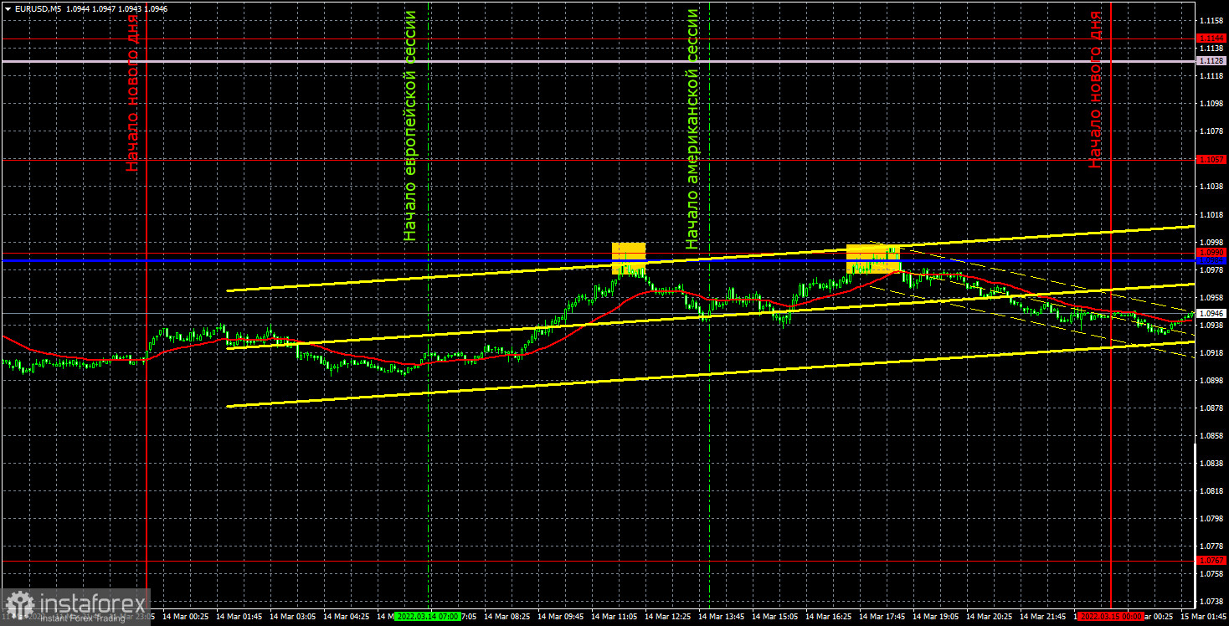Screen dimensions: 1229x626
Task: Click the 1.0838 tick on price axis
Action: click(1211, 463)
